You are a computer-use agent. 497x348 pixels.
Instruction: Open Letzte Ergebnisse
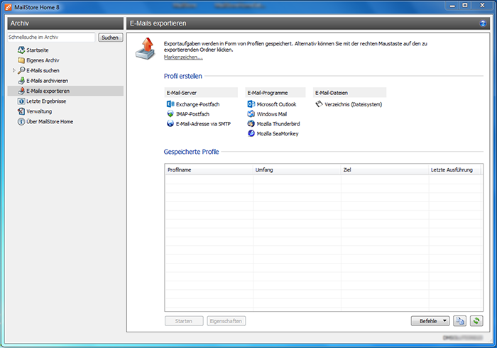(x=46, y=101)
